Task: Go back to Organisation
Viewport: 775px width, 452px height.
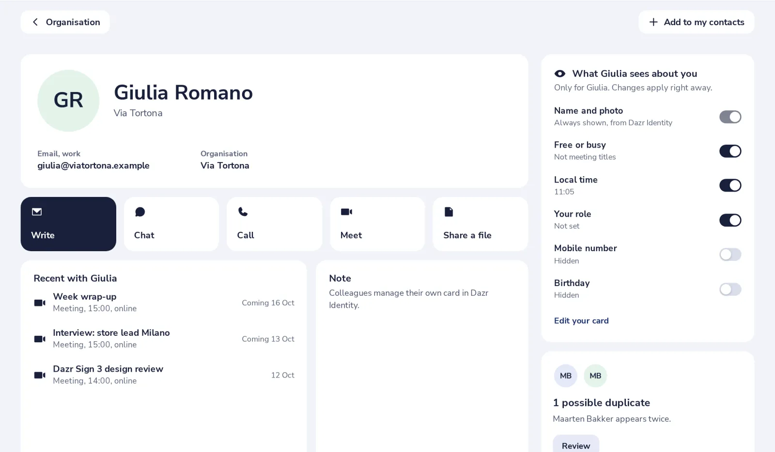Action: pos(65,22)
